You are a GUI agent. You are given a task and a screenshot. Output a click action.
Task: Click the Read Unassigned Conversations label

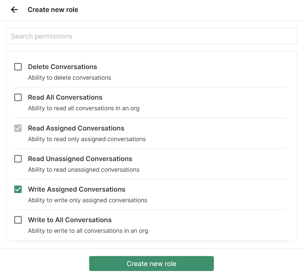click(x=80, y=159)
